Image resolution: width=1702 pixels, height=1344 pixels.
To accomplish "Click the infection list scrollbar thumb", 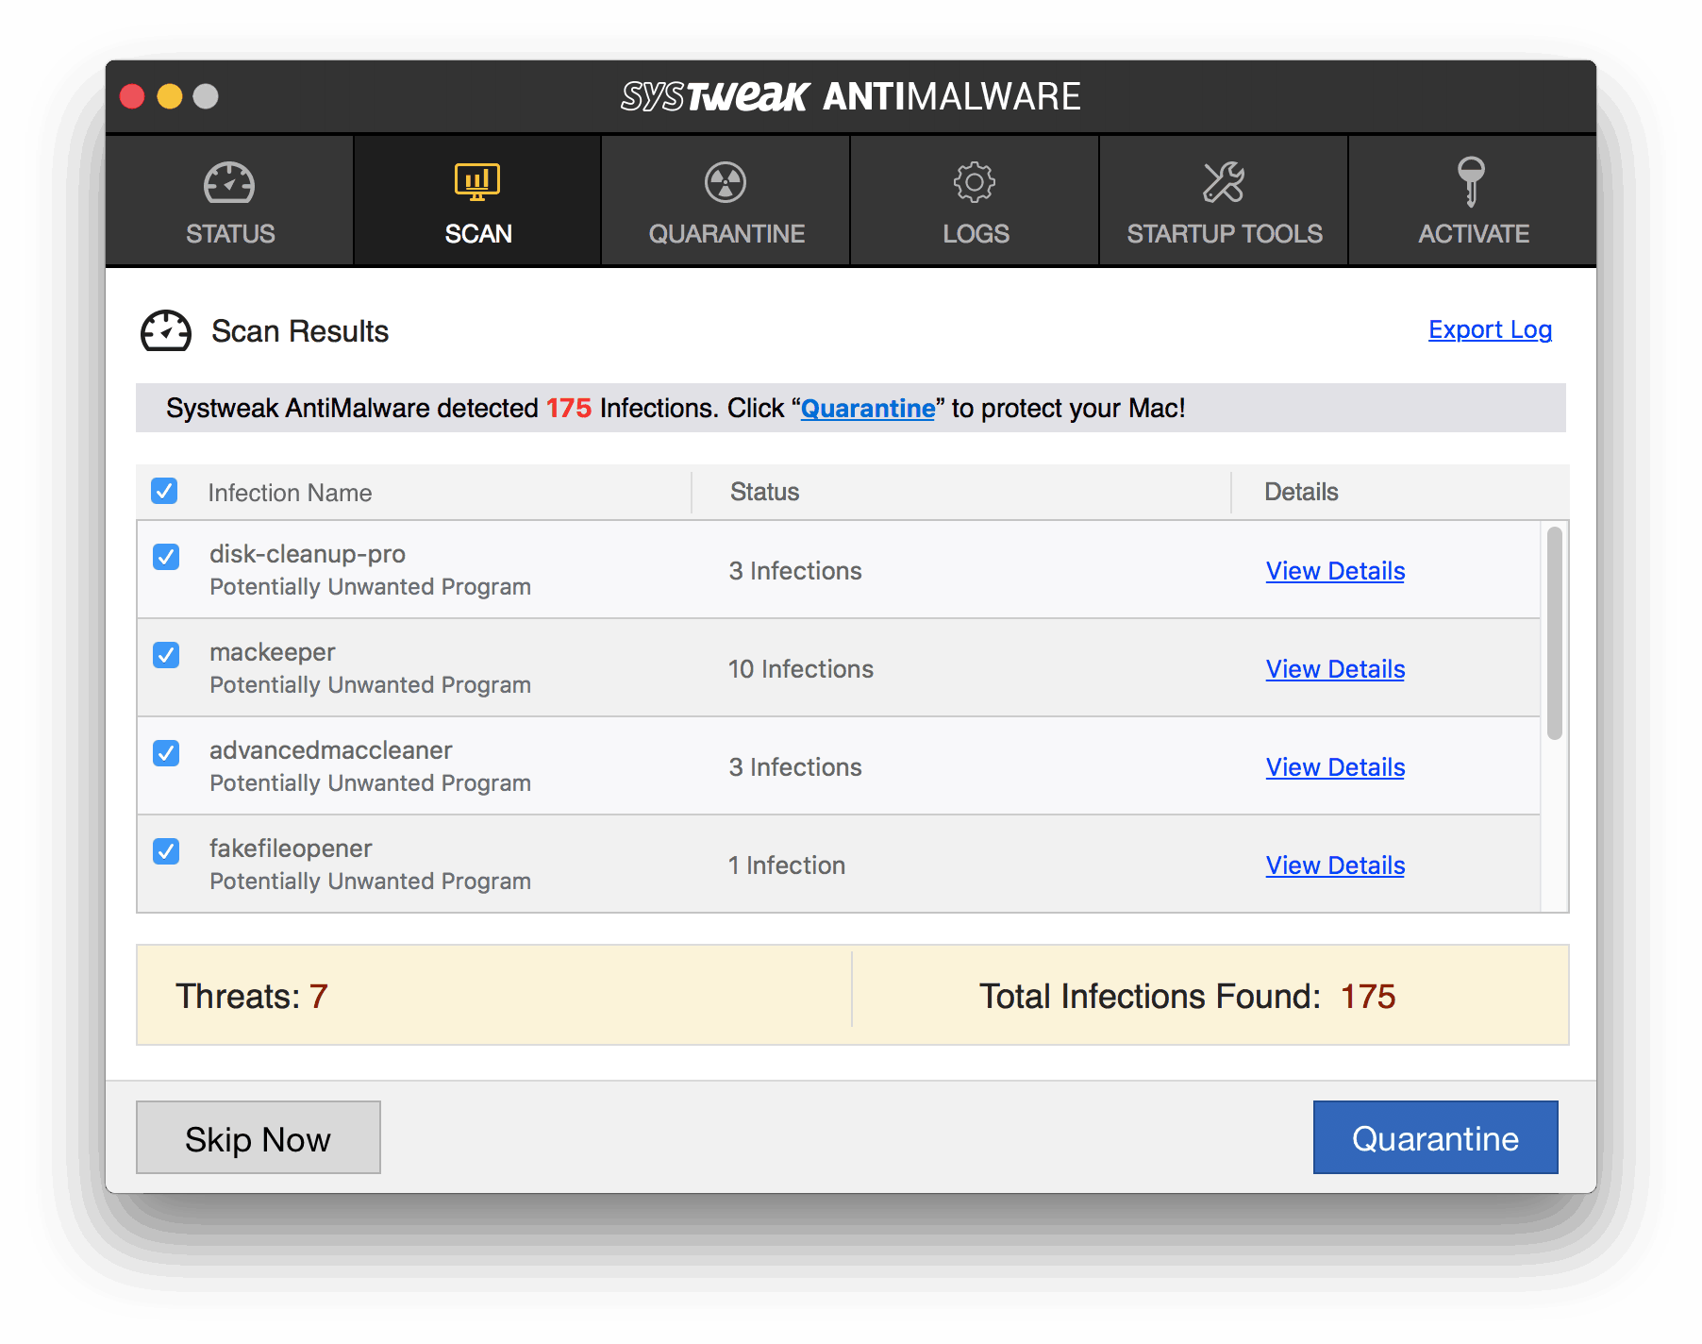I will pos(1554,633).
